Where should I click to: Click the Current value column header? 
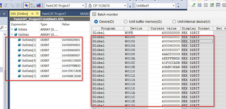tap(165, 28)
